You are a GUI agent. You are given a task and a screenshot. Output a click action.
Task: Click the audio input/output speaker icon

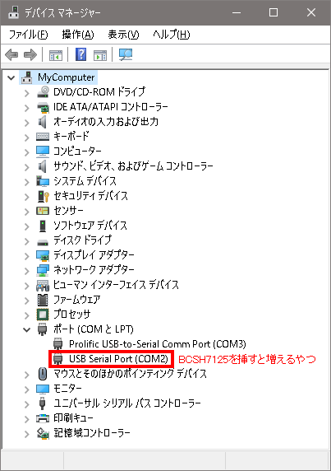coord(43,122)
